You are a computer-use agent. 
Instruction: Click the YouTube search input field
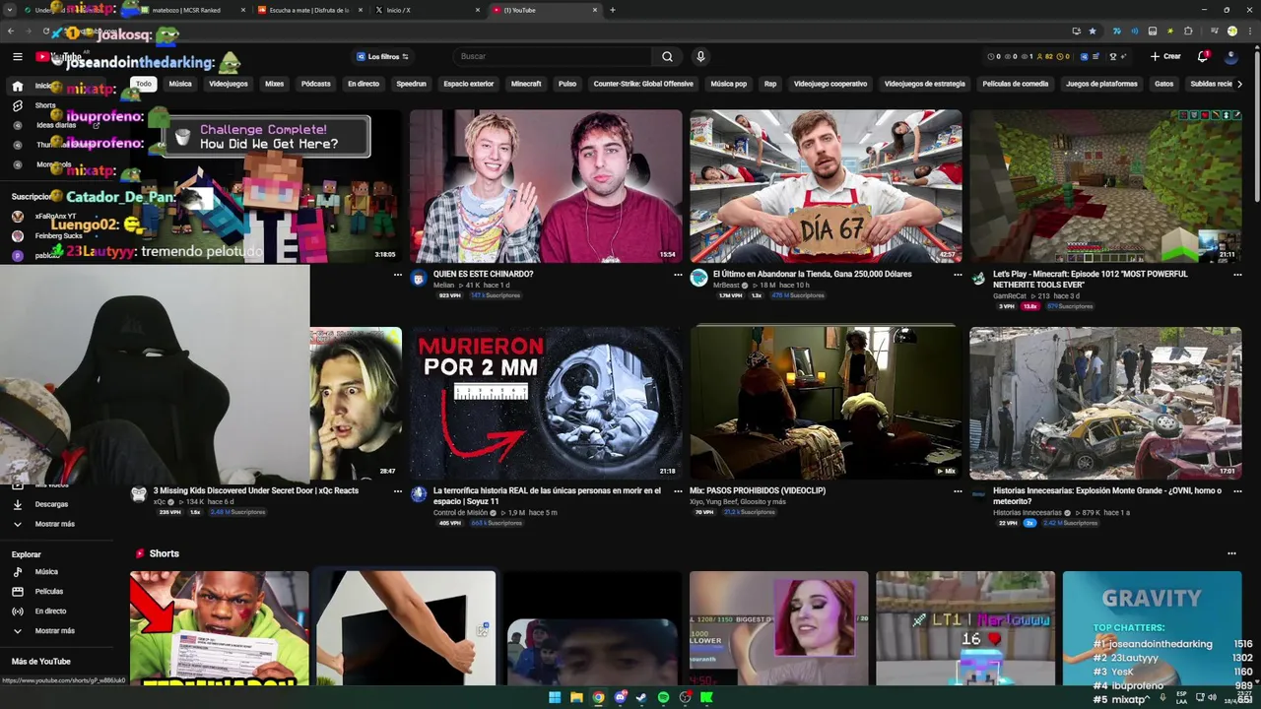pyautogui.click(x=554, y=56)
